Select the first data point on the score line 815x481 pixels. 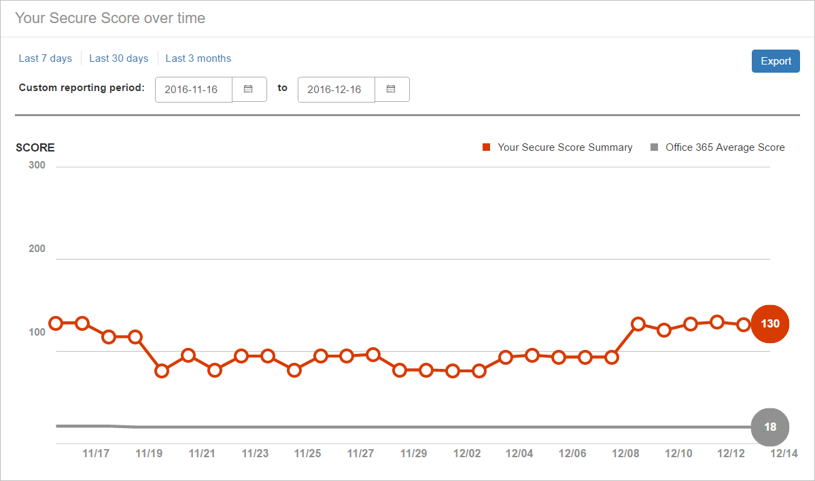[56, 323]
